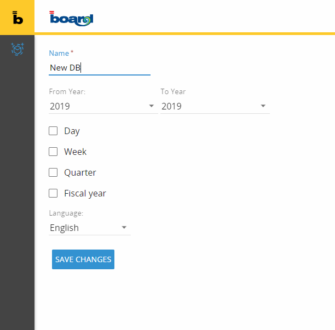Check the Quarter time entity box
The height and width of the screenshot is (330, 335).
click(x=53, y=172)
